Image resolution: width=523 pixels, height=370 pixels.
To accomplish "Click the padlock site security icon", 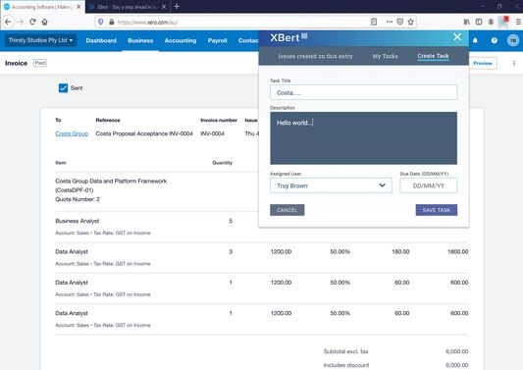I will (112, 22).
